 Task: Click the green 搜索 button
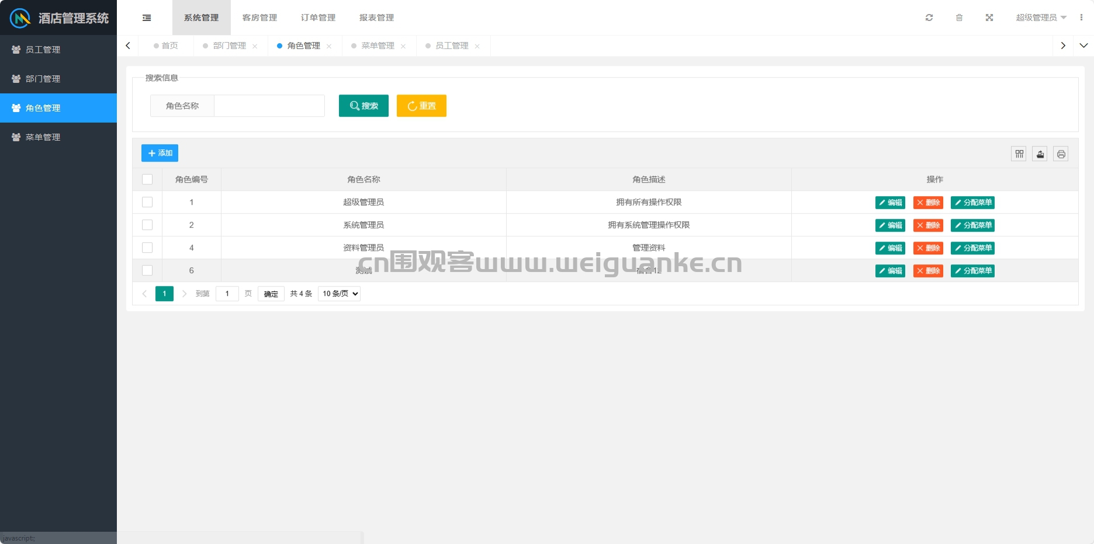(363, 106)
